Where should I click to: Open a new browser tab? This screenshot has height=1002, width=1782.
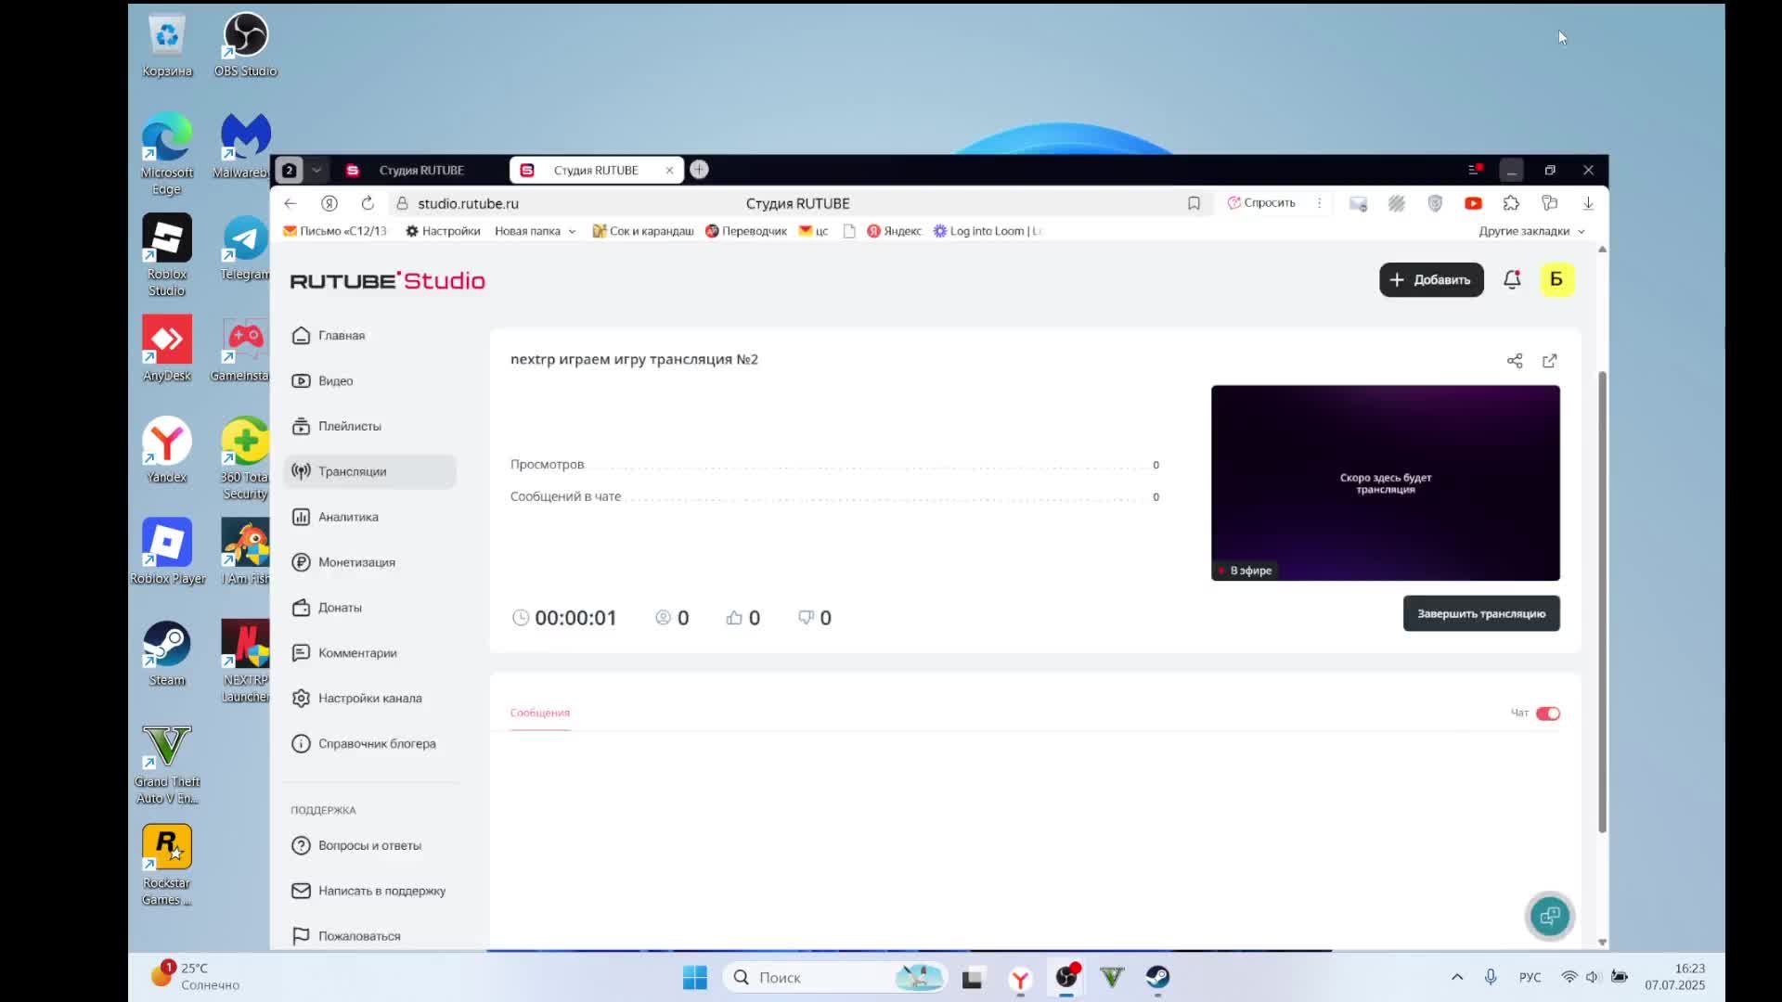pyautogui.click(x=699, y=169)
